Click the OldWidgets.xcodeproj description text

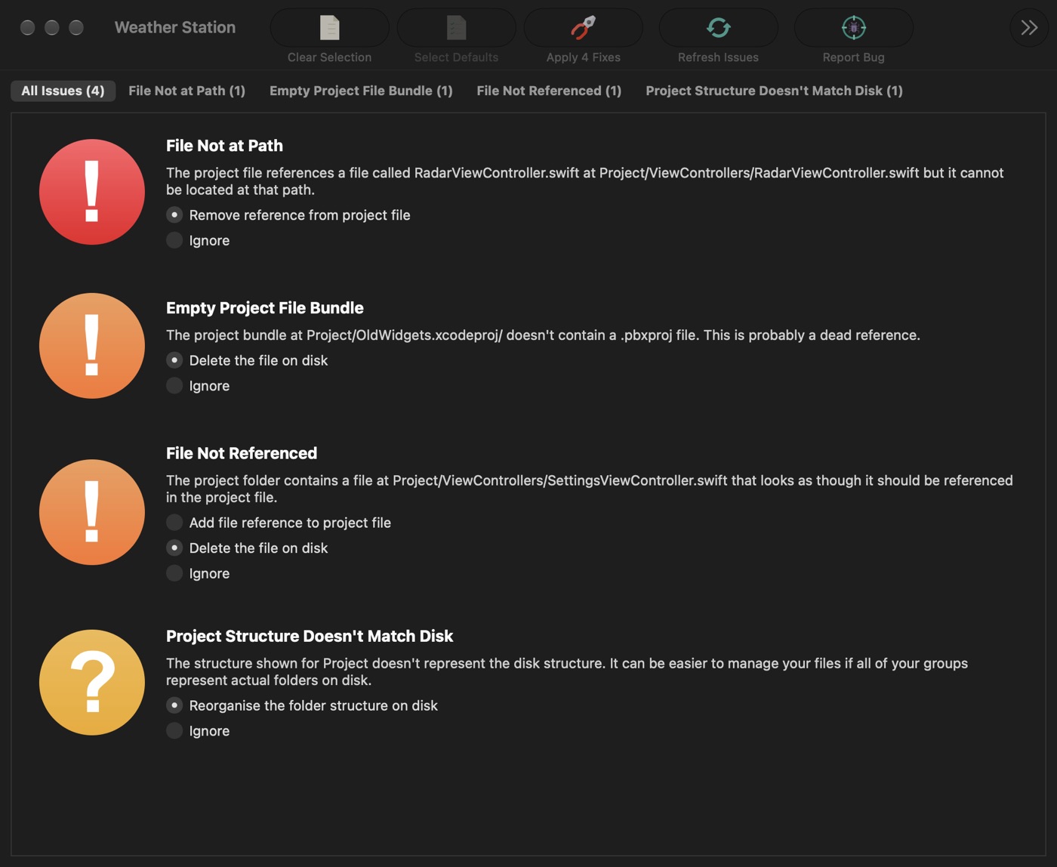(543, 335)
